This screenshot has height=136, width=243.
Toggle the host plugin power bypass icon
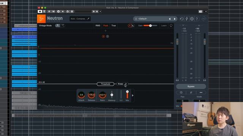(40, 11)
